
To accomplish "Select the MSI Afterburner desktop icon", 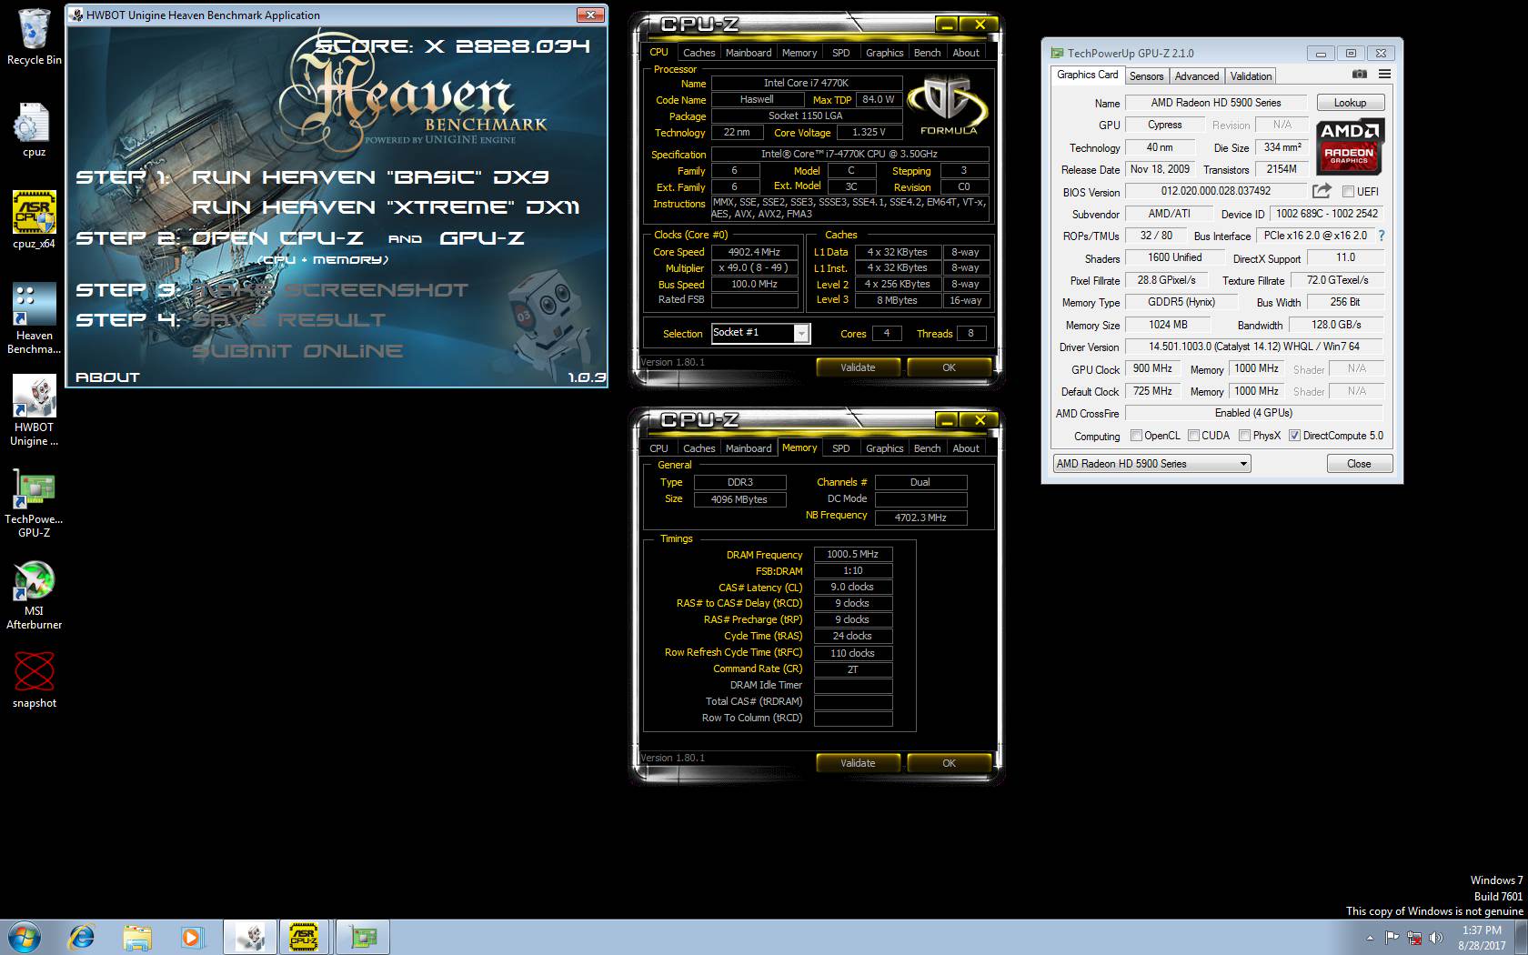I will (34, 595).
